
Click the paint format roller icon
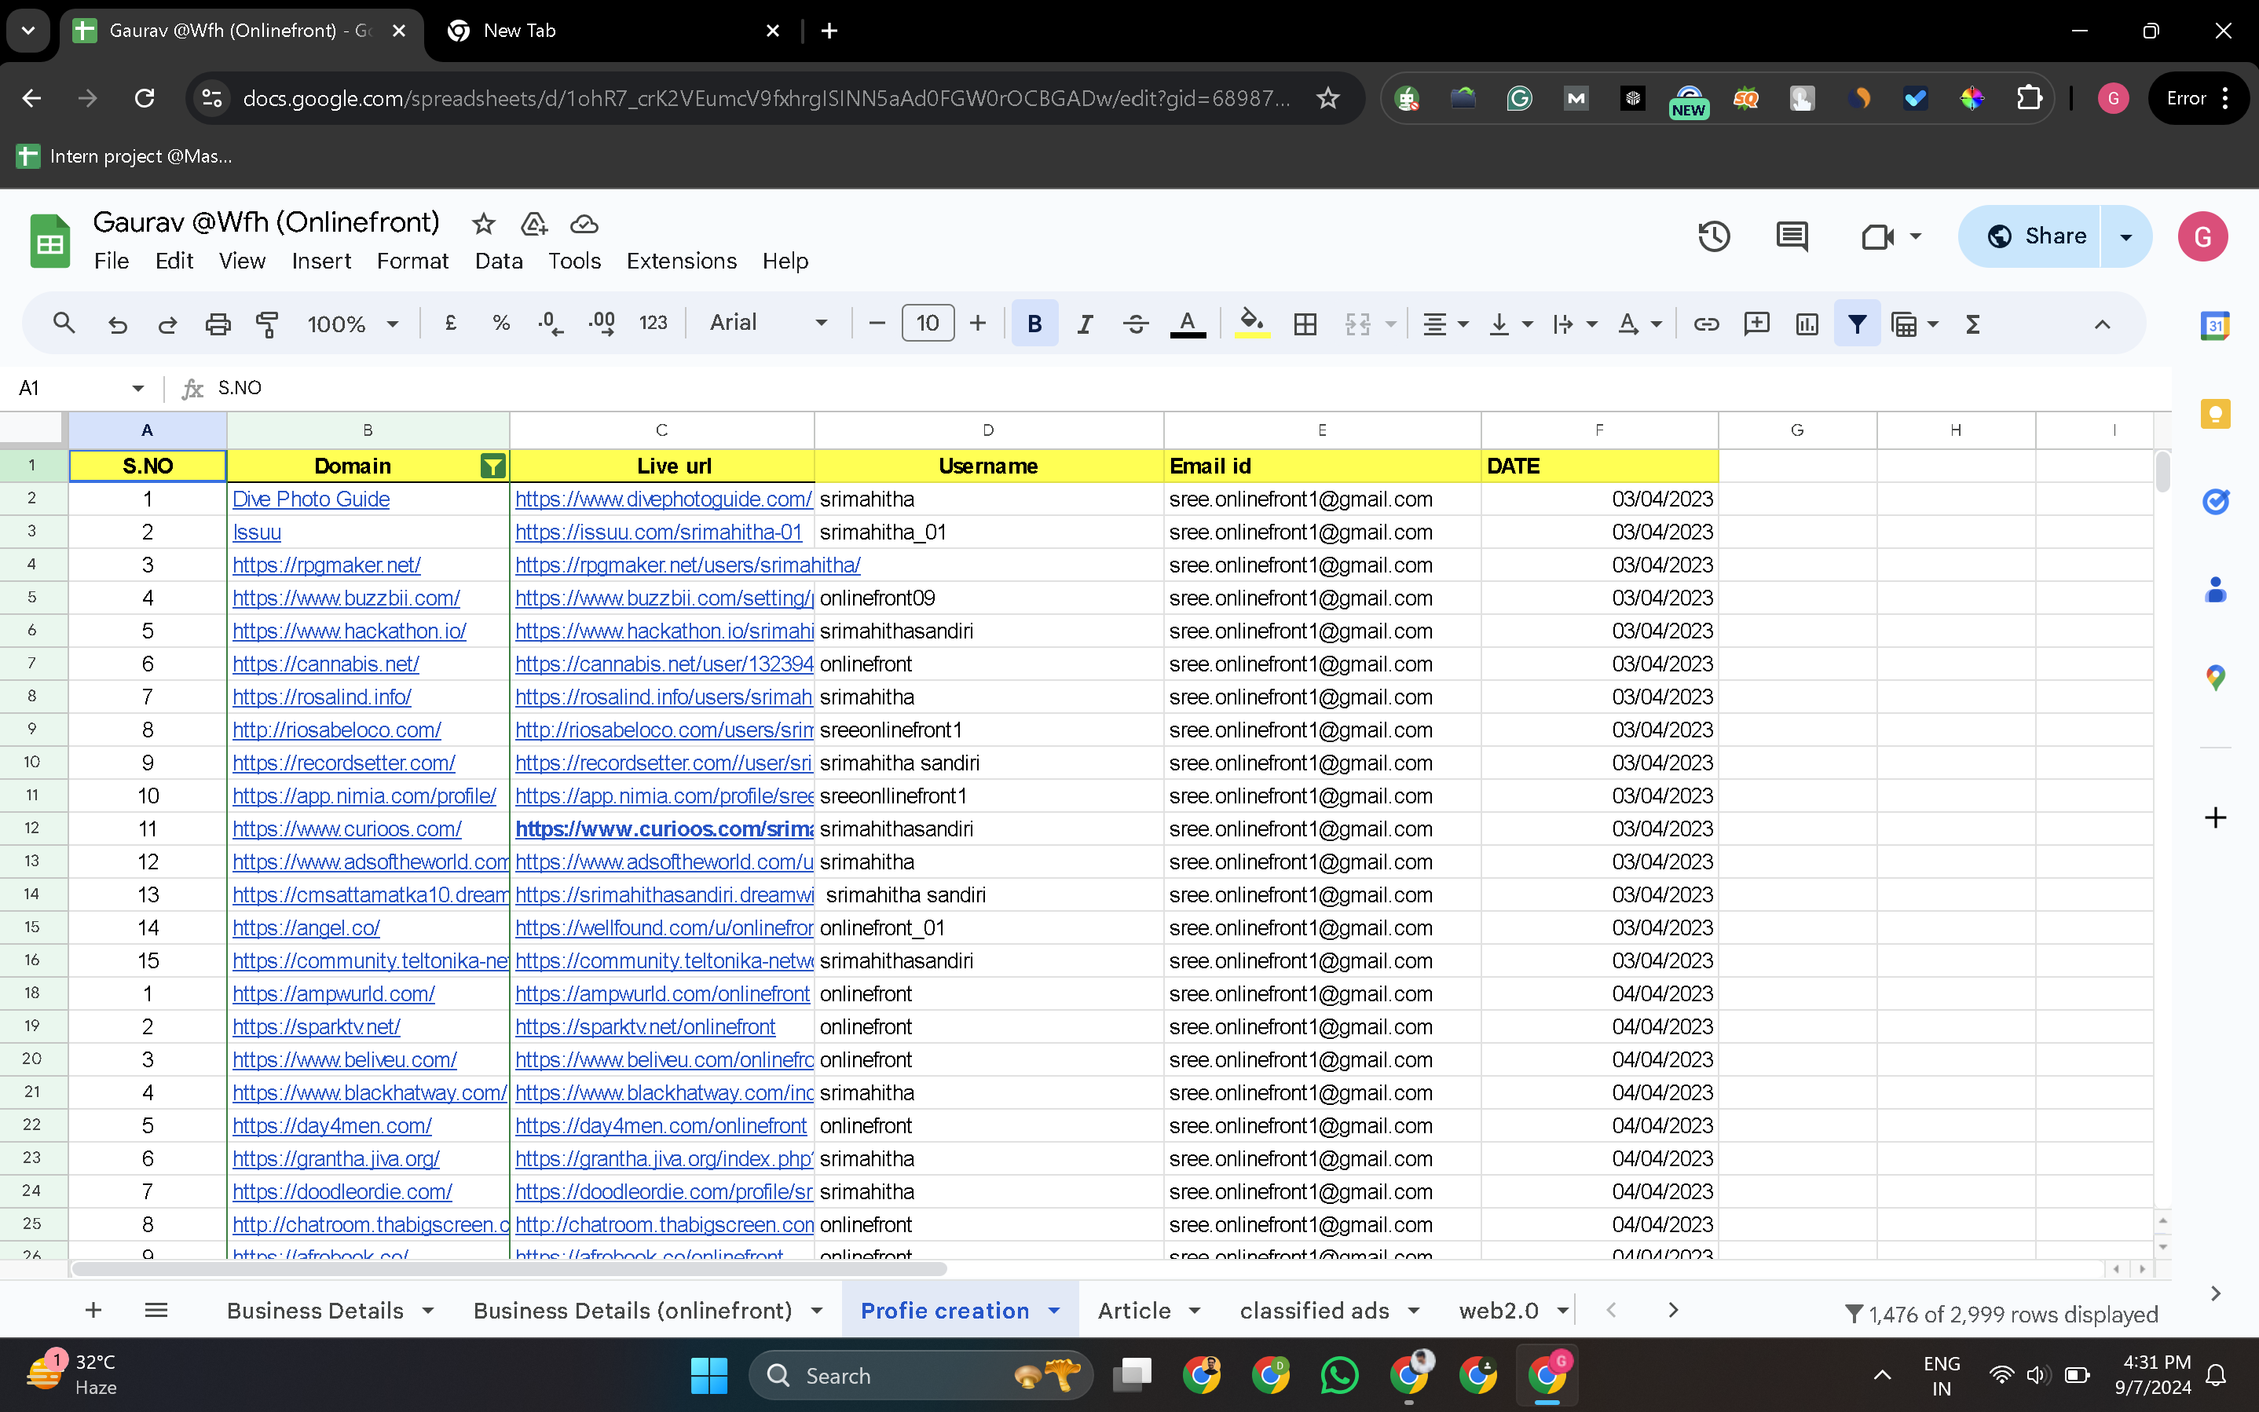point(268,324)
